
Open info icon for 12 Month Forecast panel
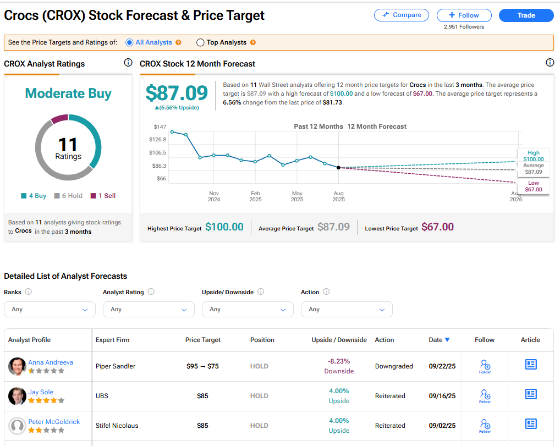(550, 63)
